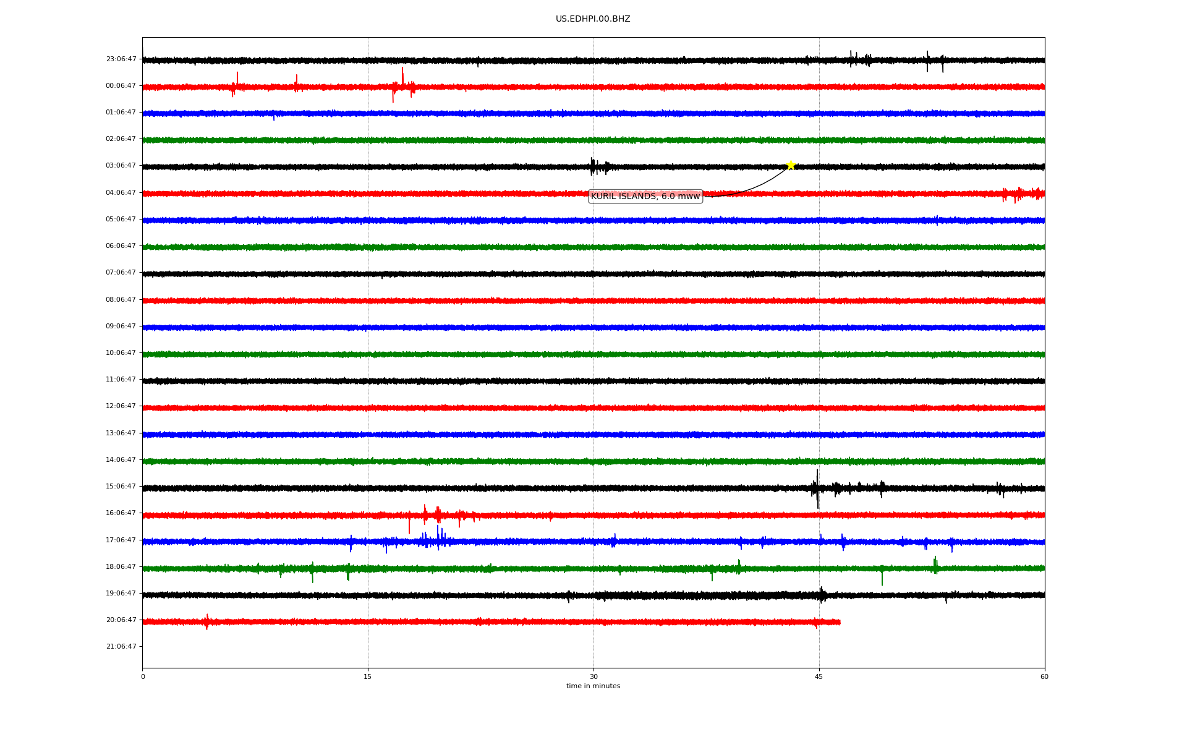Click the 10:06:47 time label
Screen dimensions: 1187x742
coord(121,353)
